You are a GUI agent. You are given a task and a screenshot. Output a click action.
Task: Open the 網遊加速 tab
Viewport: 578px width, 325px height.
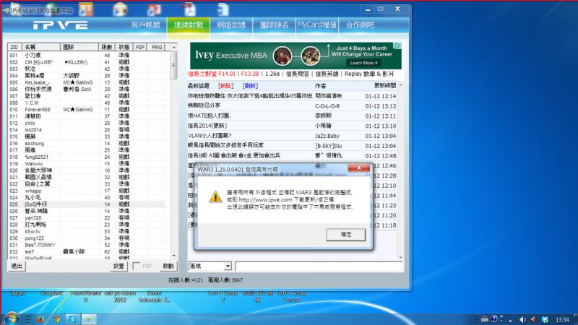tap(231, 25)
